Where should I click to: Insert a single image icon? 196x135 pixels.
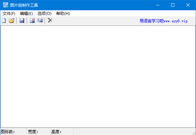point(32,21)
